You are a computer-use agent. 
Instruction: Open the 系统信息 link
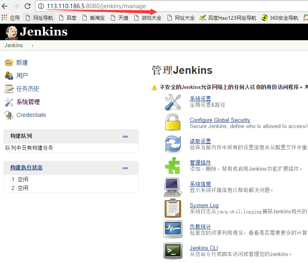[x=200, y=184]
